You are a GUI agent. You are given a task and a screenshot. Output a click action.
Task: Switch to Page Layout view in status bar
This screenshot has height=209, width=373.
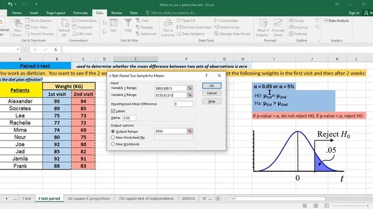coord(316,206)
